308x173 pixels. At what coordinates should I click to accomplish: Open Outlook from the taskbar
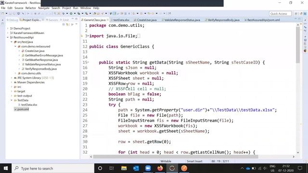(x=136, y=168)
